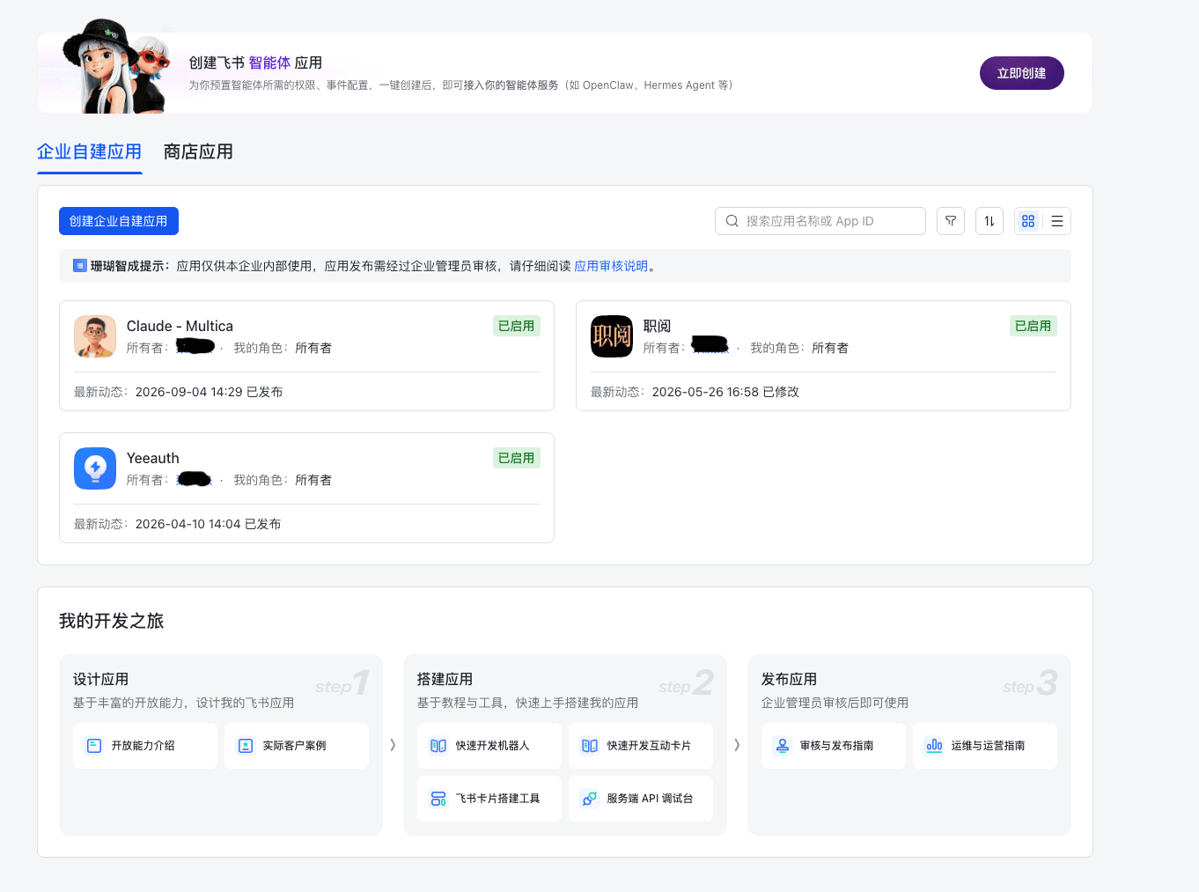1199x892 pixels.
Task: Open the Yeeauth app icon
Action: pos(95,468)
